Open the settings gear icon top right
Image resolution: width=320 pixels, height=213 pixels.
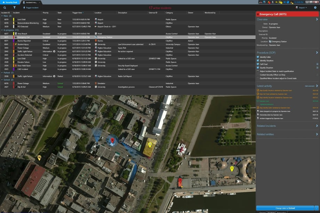(x=316, y=7)
